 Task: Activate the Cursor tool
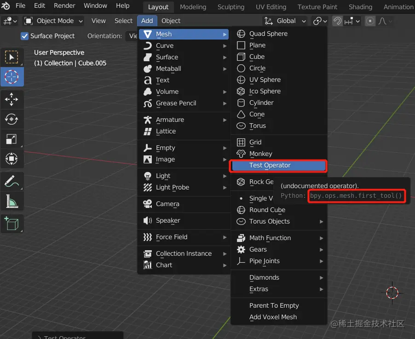tap(12, 77)
